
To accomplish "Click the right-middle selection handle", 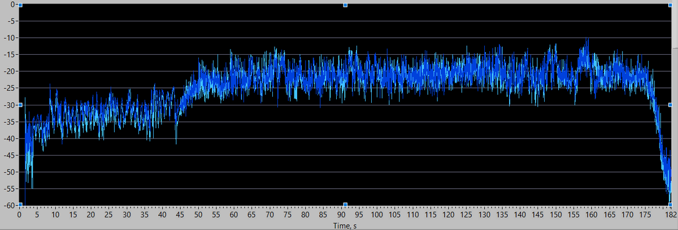I will (670, 105).
